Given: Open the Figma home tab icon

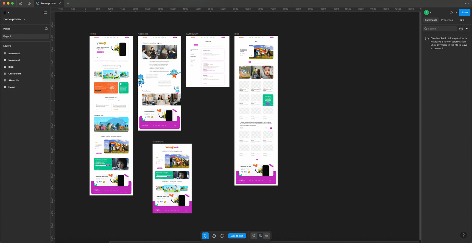Looking at the screenshot, I should (21, 4).
